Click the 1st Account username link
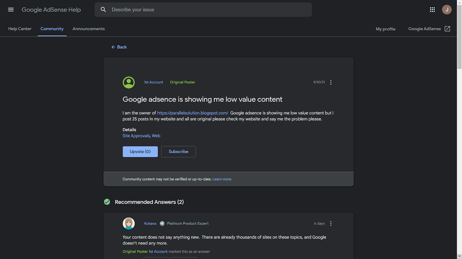 click(154, 82)
